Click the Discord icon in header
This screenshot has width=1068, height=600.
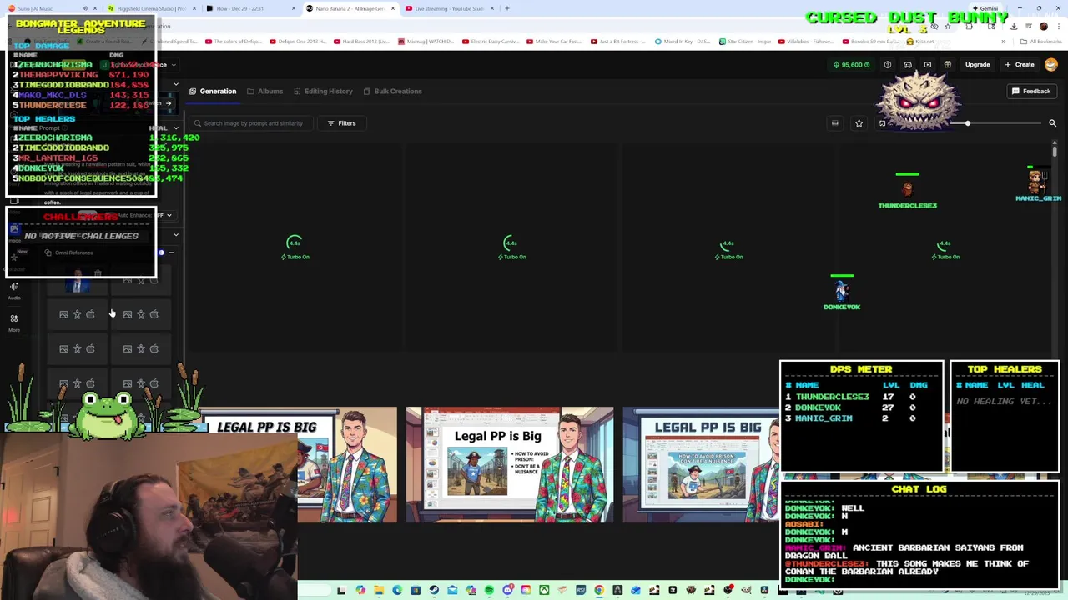[x=908, y=64]
